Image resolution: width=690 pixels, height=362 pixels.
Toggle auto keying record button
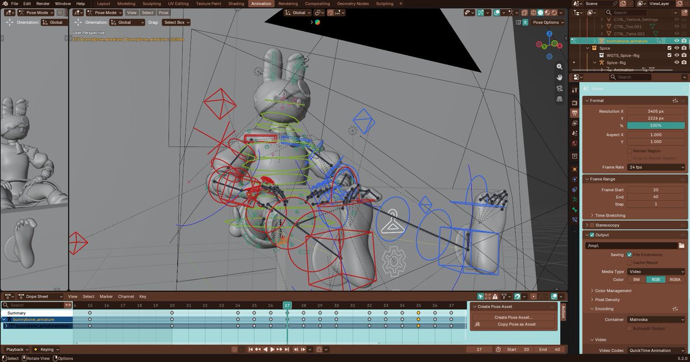[x=234, y=349]
